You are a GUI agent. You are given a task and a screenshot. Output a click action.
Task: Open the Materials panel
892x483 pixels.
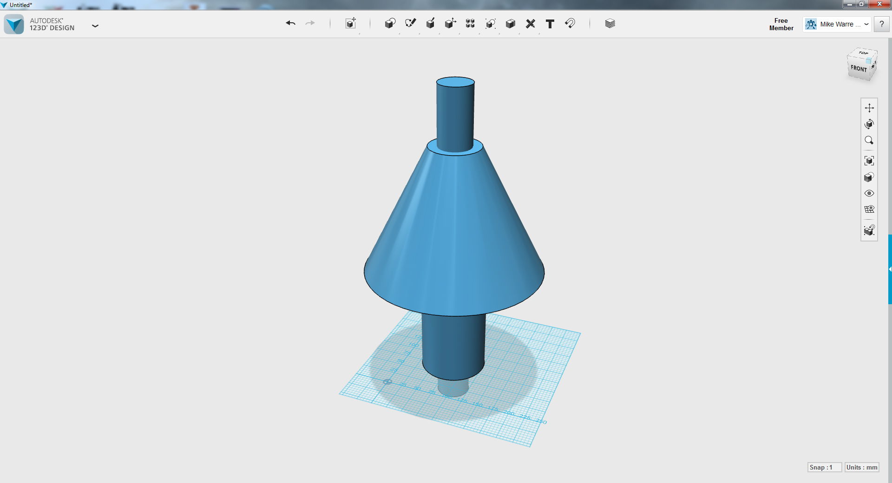pyautogui.click(x=610, y=23)
